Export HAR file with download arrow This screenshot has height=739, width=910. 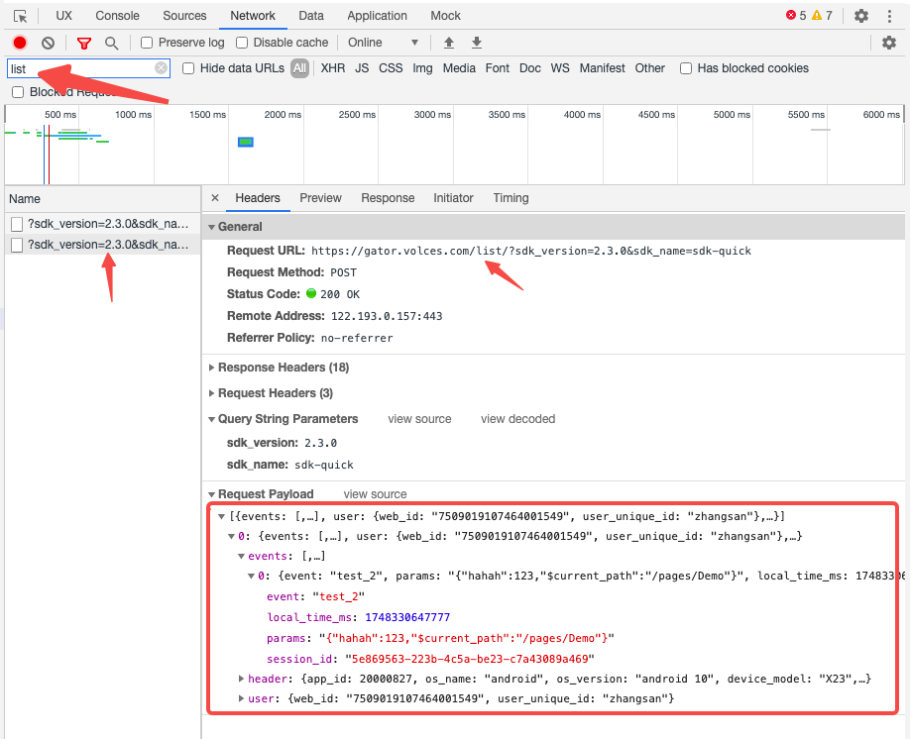pos(477,43)
